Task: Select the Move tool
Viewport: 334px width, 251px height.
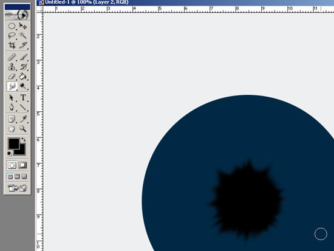Action: 23,26
